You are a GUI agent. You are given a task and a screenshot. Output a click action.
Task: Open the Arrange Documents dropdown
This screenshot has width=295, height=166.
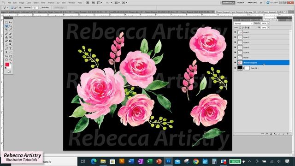click(117, 3)
